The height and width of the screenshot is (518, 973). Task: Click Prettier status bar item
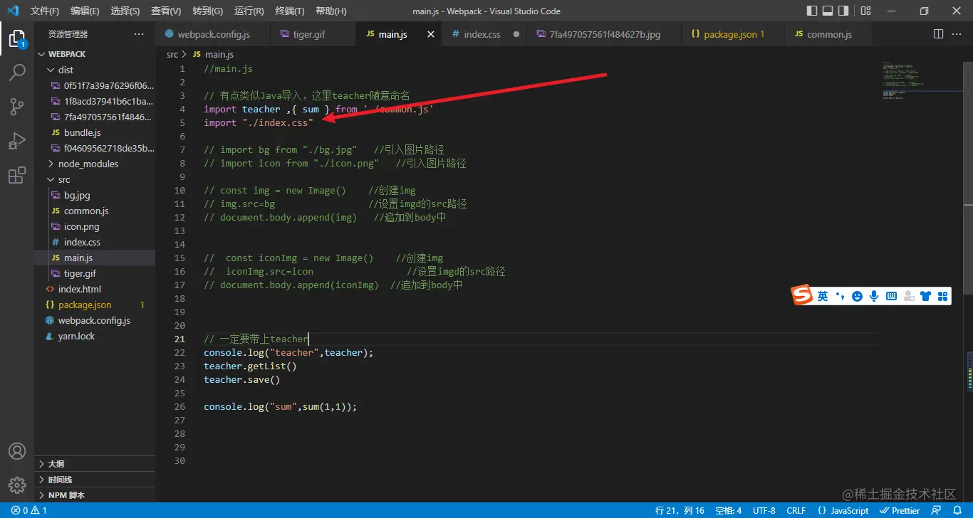click(900, 510)
